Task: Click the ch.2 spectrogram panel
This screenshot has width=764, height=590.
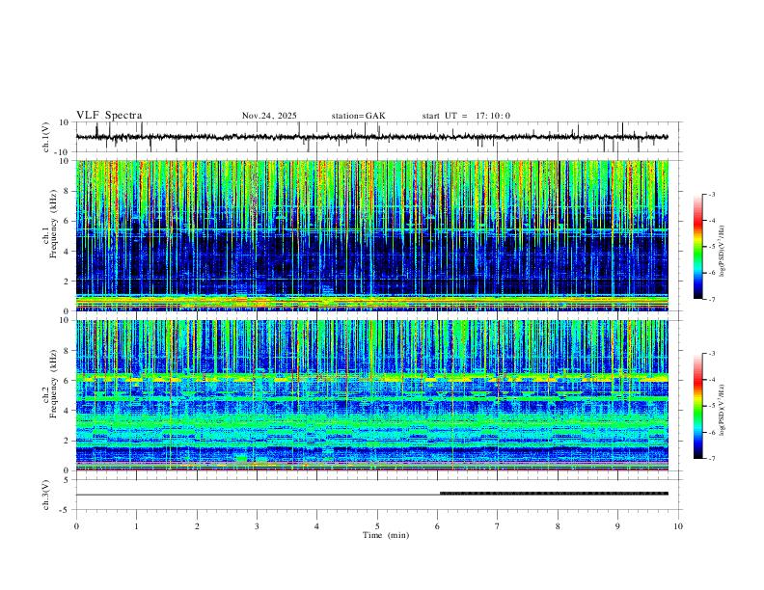Action: pyautogui.click(x=371, y=395)
